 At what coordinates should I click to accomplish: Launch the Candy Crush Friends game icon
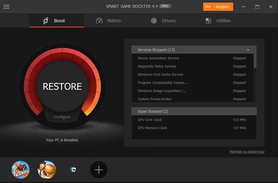[21, 169]
